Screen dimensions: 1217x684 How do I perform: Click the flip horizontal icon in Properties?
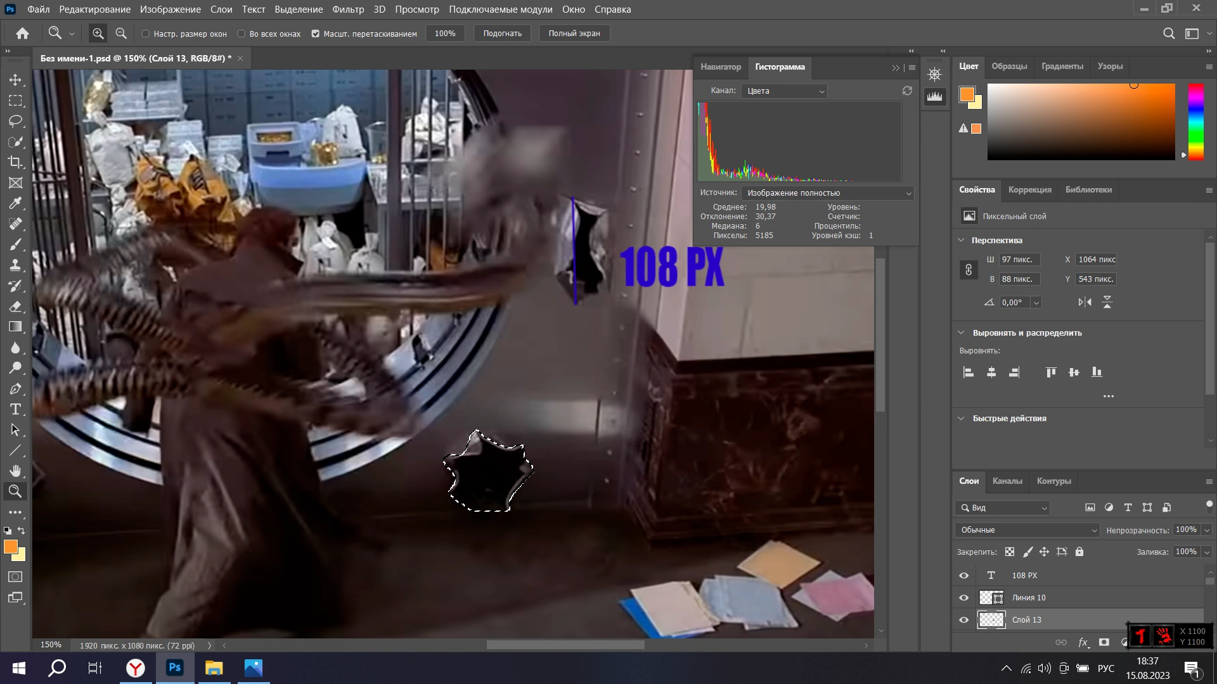[1085, 302]
